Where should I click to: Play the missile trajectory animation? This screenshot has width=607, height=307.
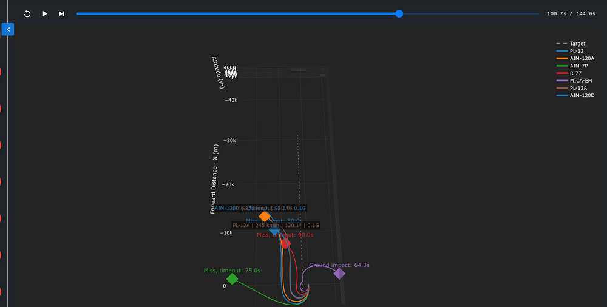(x=45, y=13)
